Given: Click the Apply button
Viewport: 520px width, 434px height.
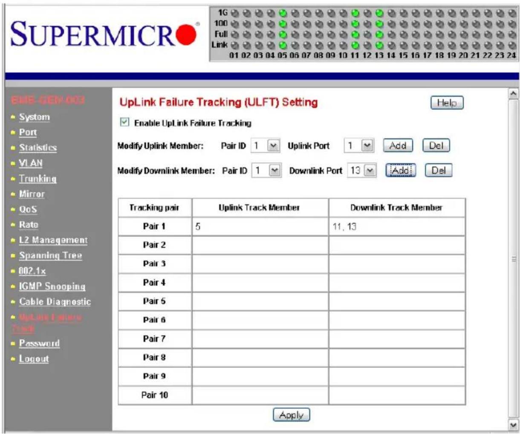Looking at the screenshot, I should 292,415.
